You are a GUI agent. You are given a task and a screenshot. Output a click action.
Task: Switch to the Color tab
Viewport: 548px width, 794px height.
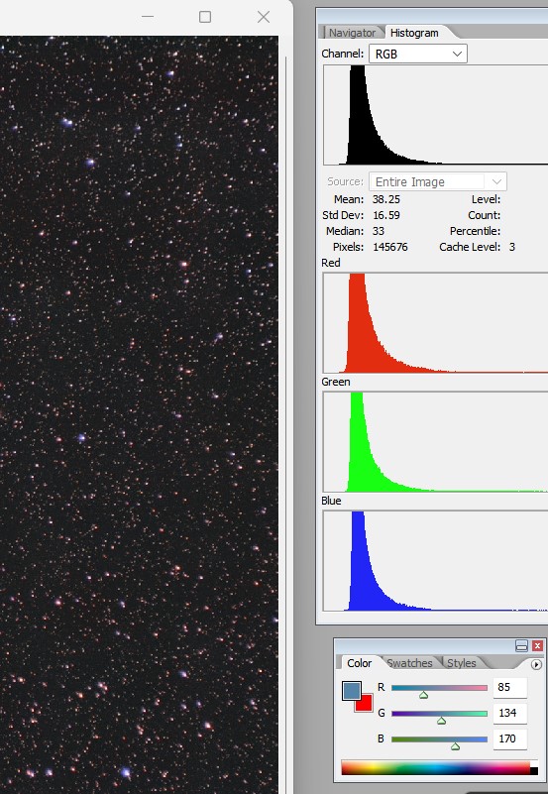pyautogui.click(x=360, y=663)
